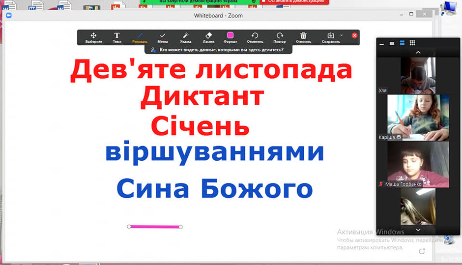Open the computer icon on desktop corner
The height and width of the screenshot is (265, 462).
click(x=449, y=8)
